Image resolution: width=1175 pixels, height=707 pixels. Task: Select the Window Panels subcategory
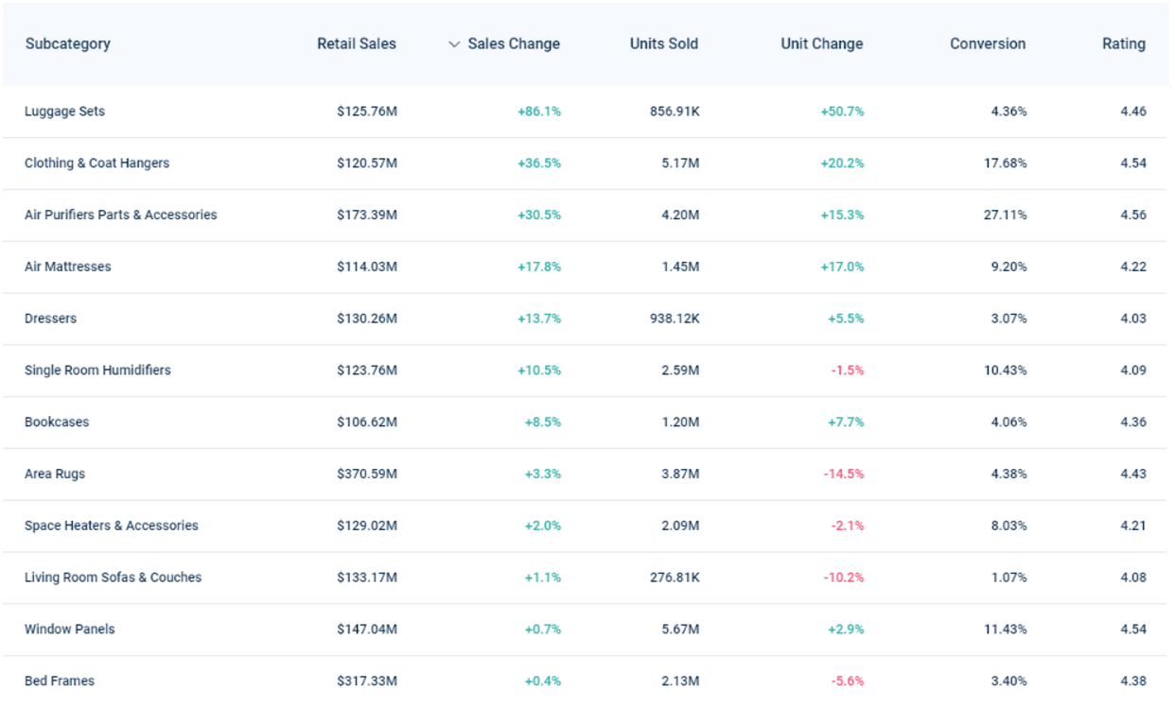69,629
